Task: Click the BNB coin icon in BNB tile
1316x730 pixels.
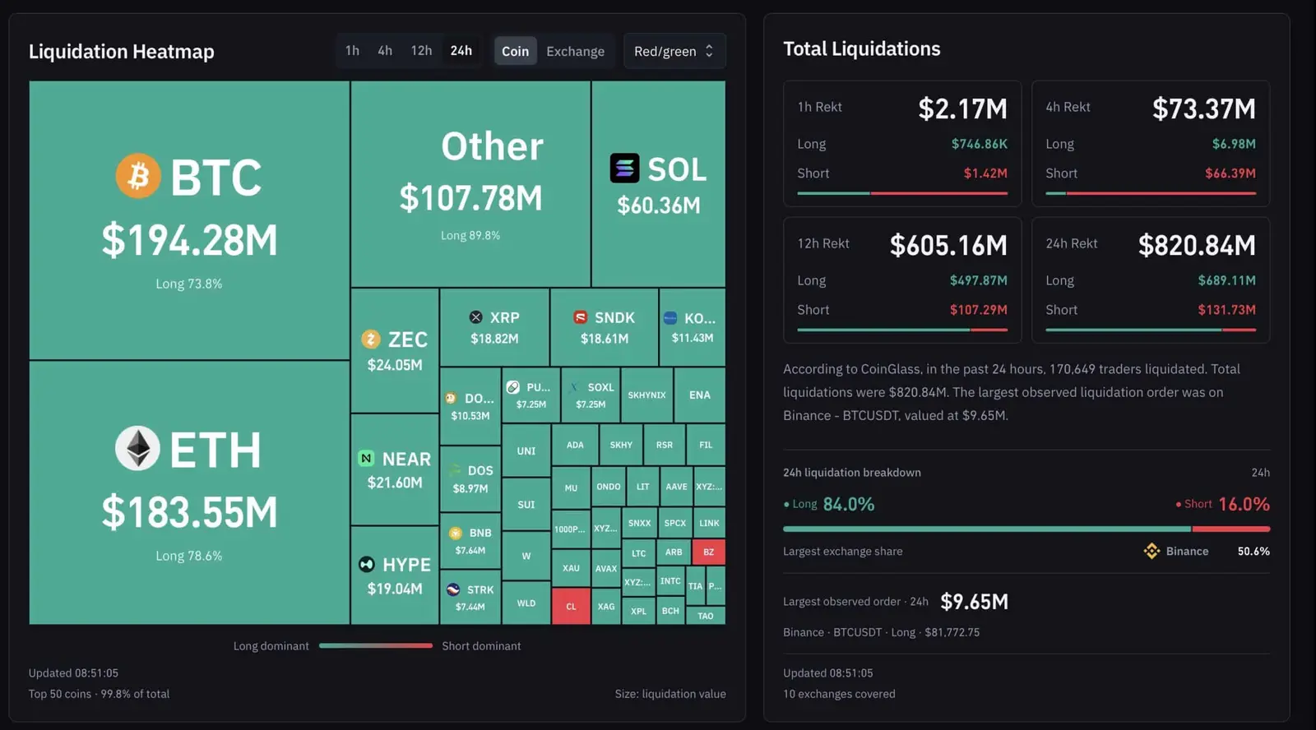Action: coord(455,533)
